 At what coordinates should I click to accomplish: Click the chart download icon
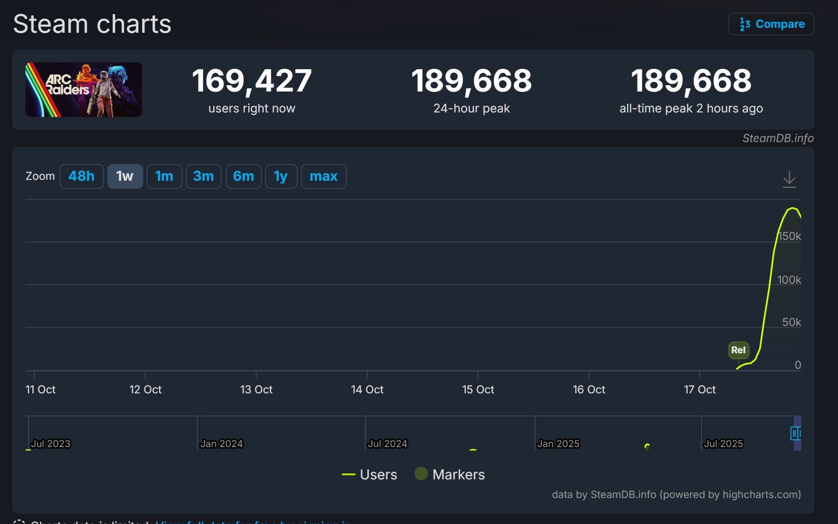coord(789,179)
